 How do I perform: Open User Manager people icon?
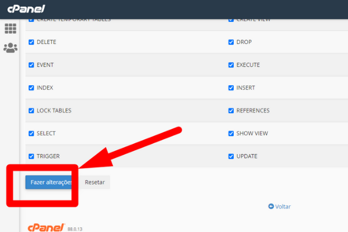(10, 48)
